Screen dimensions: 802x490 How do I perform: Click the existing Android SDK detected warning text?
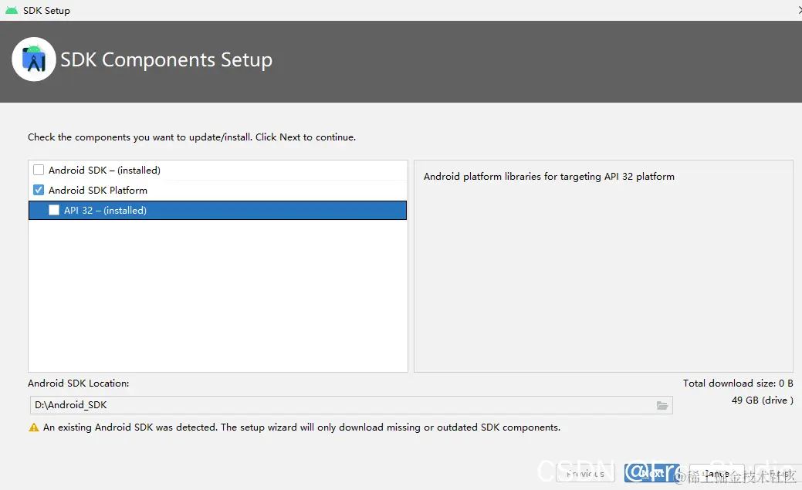pos(302,427)
